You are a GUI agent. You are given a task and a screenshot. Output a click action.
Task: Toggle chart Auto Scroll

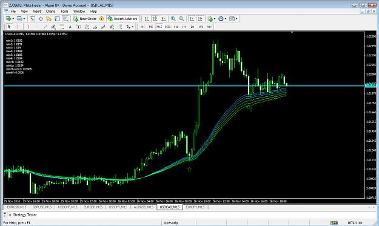pyautogui.click(x=192, y=19)
